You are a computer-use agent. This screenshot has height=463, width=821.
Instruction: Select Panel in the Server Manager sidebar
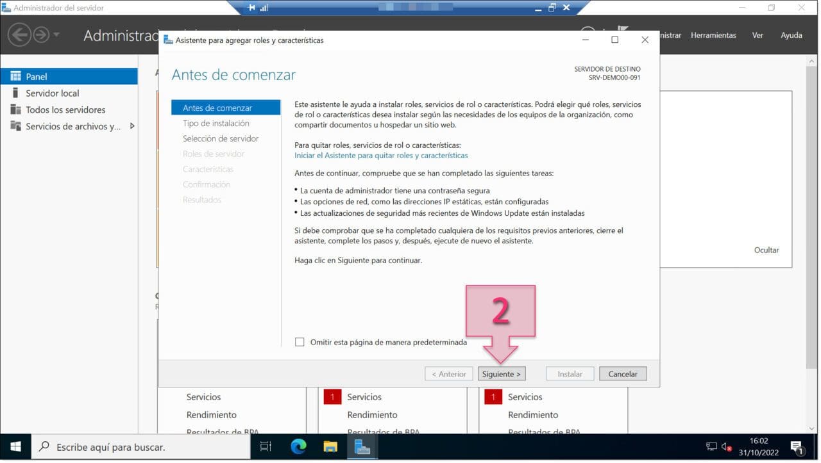69,76
